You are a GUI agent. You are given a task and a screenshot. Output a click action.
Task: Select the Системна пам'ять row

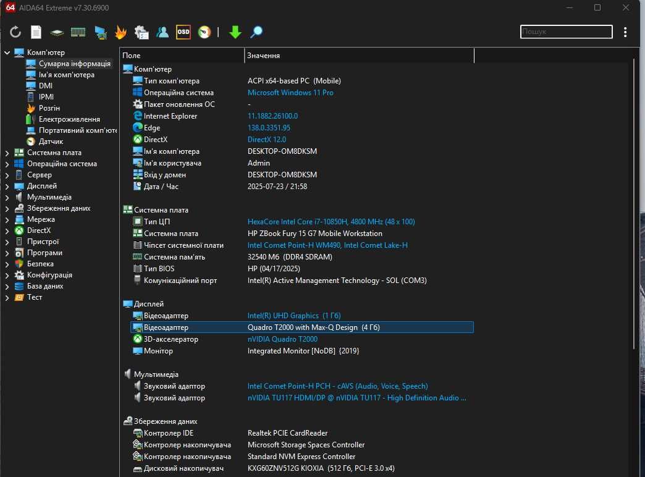coord(302,257)
